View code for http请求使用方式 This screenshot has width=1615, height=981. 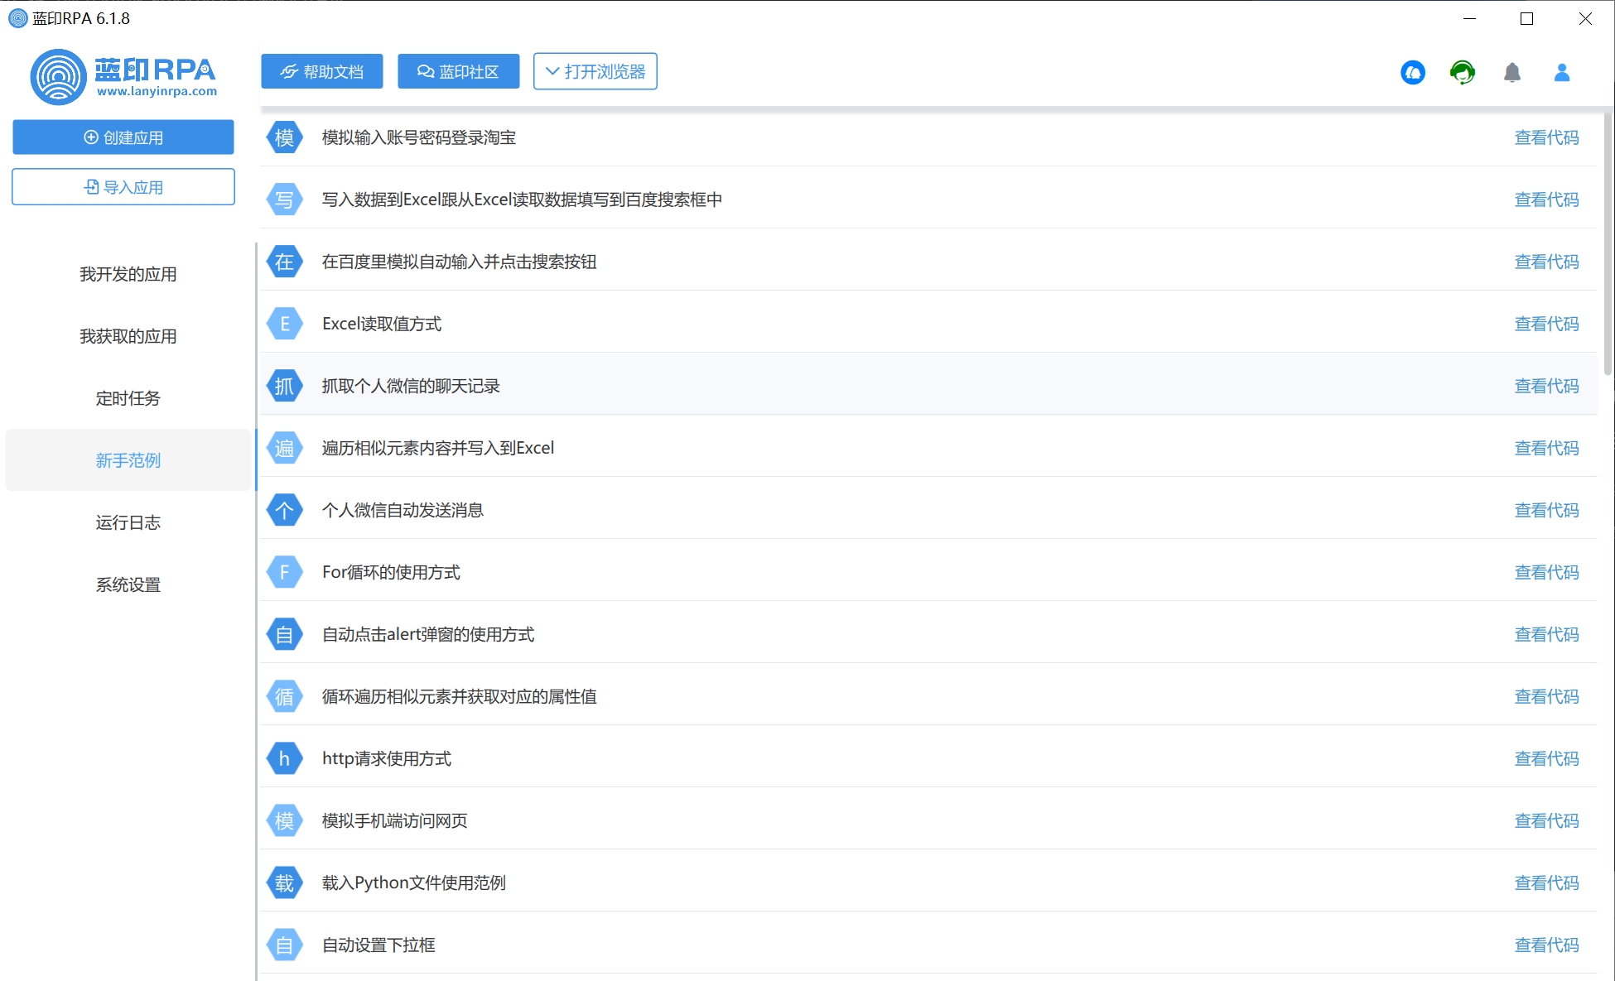coord(1546,758)
